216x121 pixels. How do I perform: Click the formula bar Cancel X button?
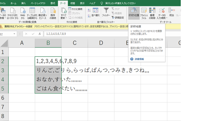[26, 34]
